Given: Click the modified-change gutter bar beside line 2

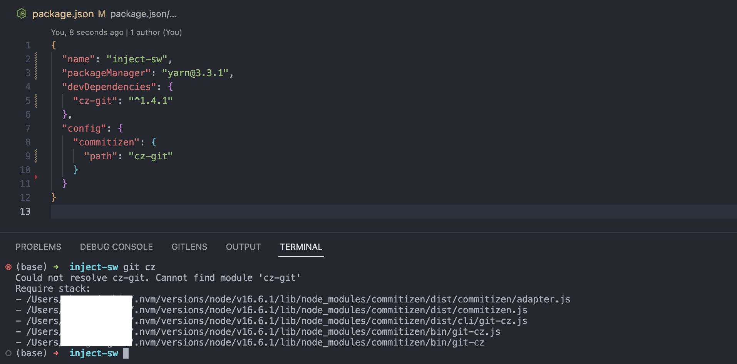Looking at the screenshot, I should point(35,59).
